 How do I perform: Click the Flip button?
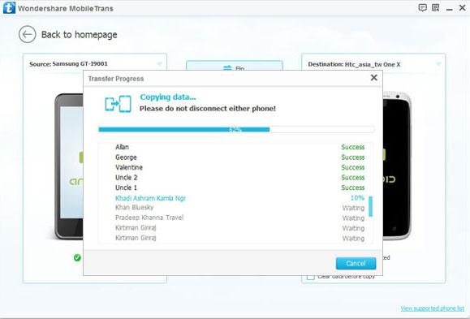pos(235,66)
